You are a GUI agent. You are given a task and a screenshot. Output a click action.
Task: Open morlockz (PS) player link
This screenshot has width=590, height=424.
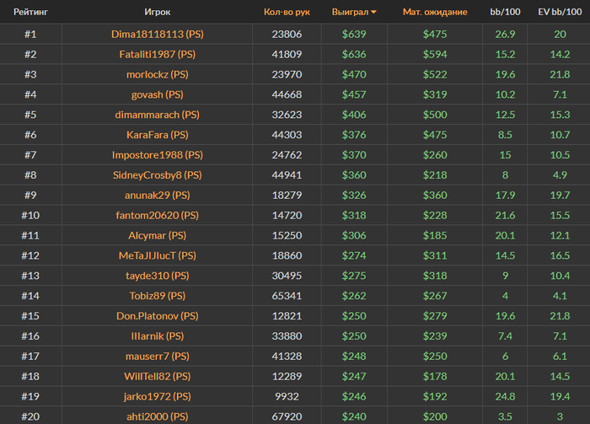pyautogui.click(x=158, y=74)
